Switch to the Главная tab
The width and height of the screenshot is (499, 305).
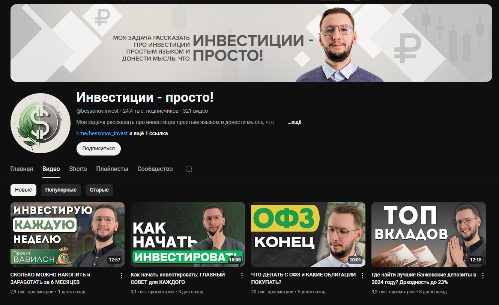[x=22, y=169]
